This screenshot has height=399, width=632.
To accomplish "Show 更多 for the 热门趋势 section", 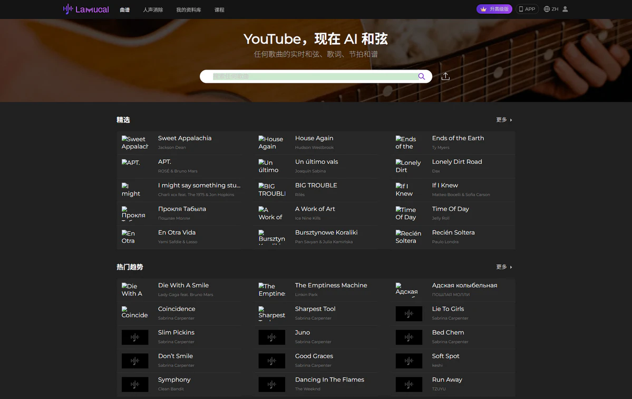I will (x=504, y=267).
